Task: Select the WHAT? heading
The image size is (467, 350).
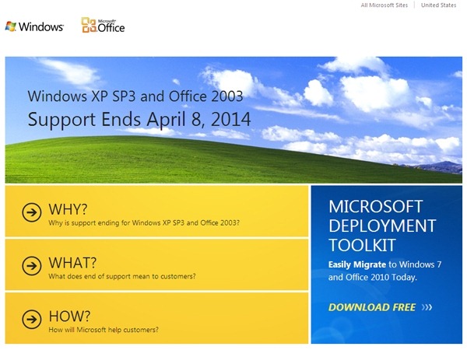Action: pyautogui.click(x=73, y=262)
